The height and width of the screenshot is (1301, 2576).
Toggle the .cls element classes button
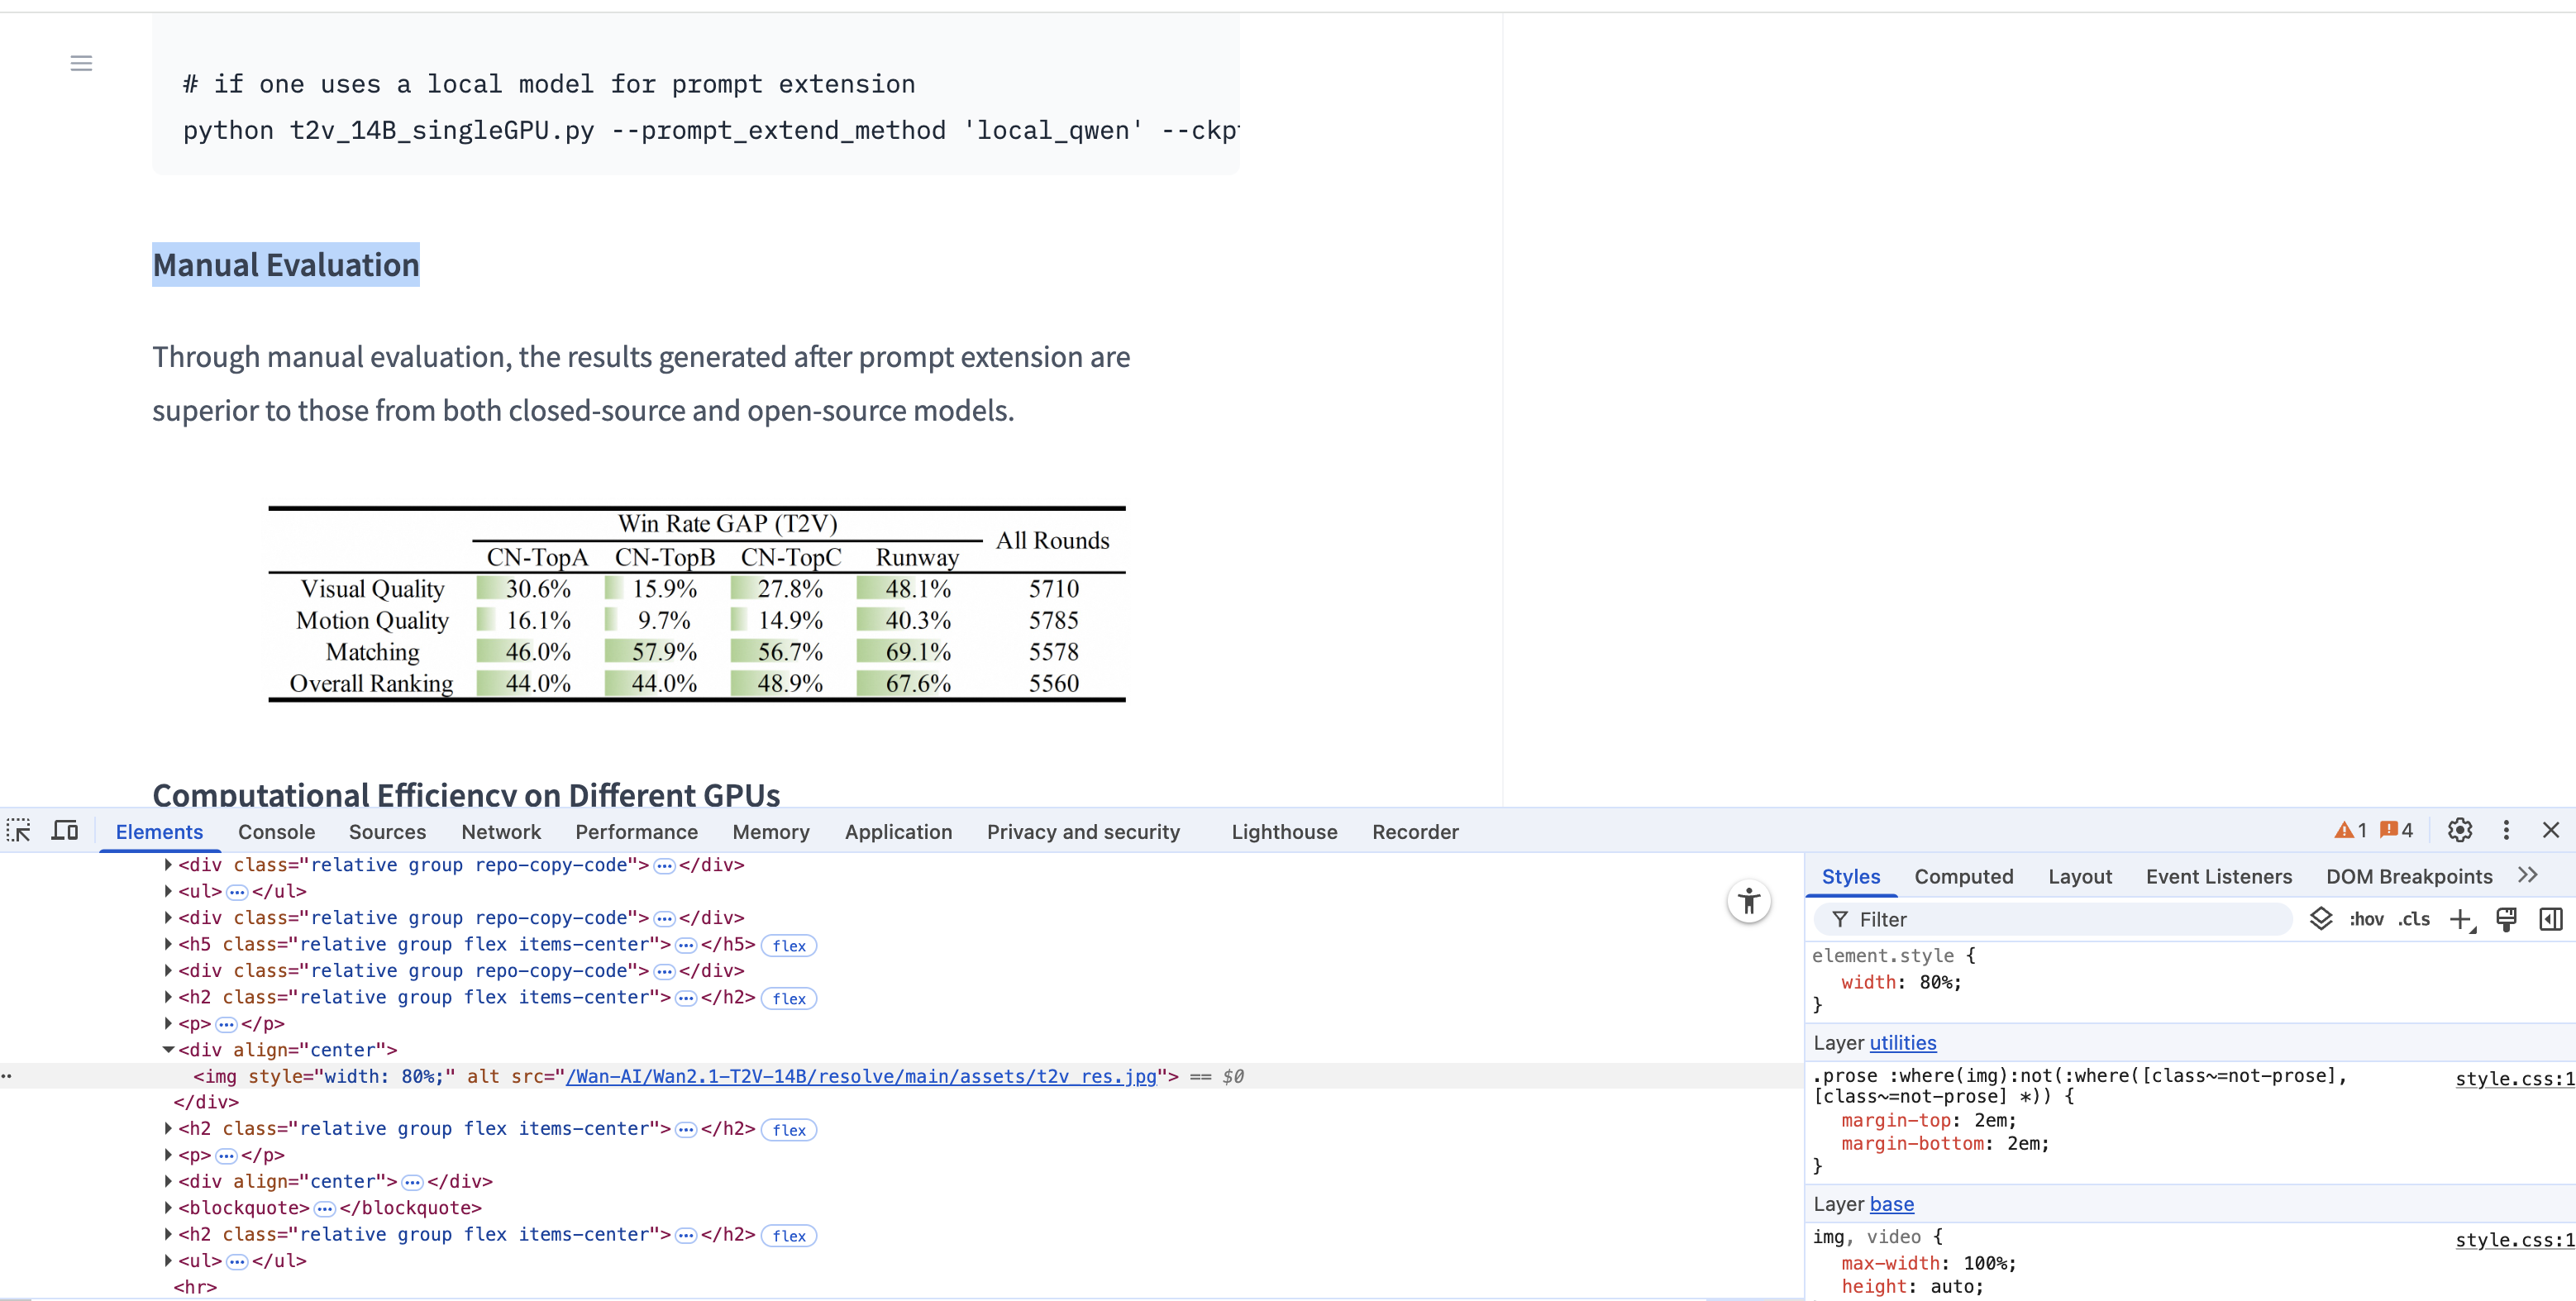[2413, 919]
